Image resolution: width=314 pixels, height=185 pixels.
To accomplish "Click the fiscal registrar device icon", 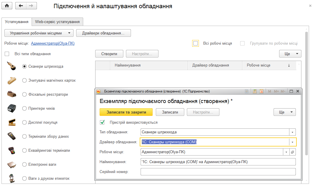I will [12, 94].
